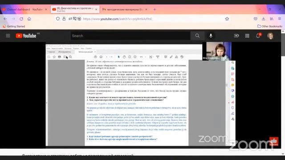Image resolution: width=285 pixels, height=160 pixels.
Task: Open the autoplay permission indicator
Action: [x=79, y=19]
